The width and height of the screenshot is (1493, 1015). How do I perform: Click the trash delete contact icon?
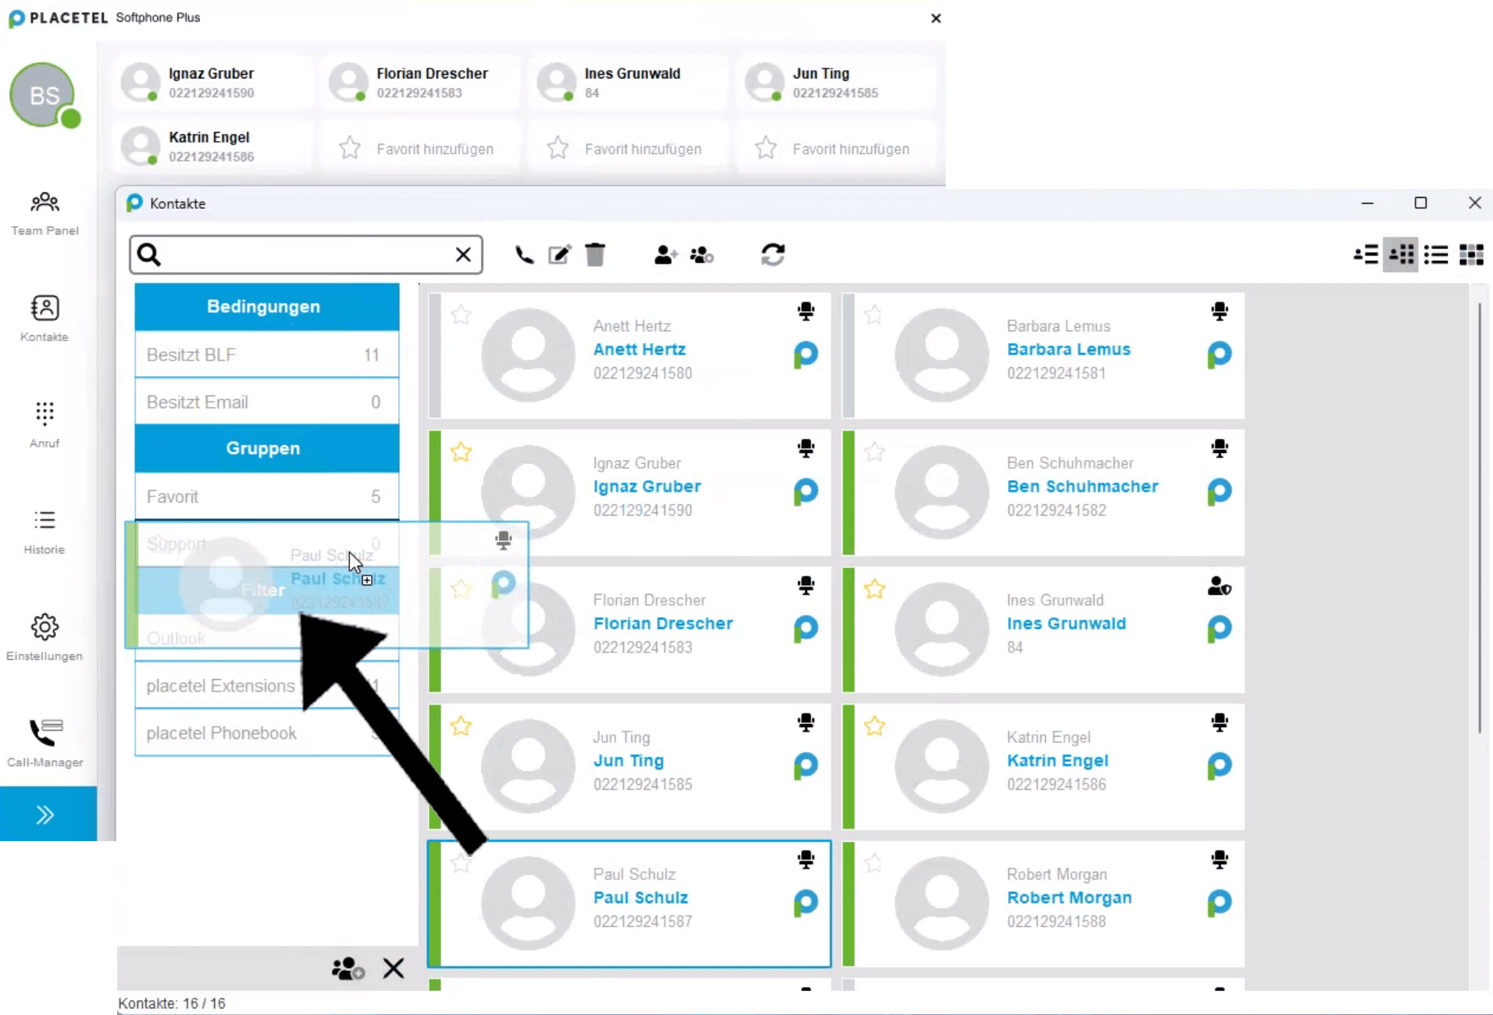595,255
